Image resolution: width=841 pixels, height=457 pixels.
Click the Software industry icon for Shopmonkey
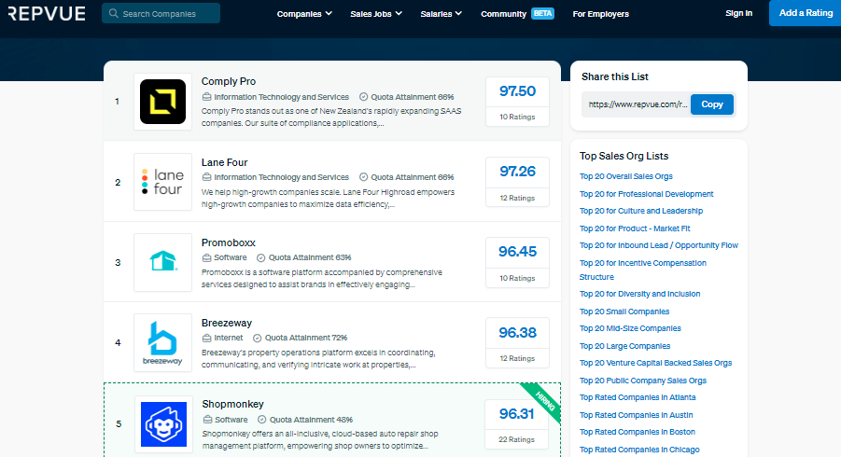pos(207,420)
